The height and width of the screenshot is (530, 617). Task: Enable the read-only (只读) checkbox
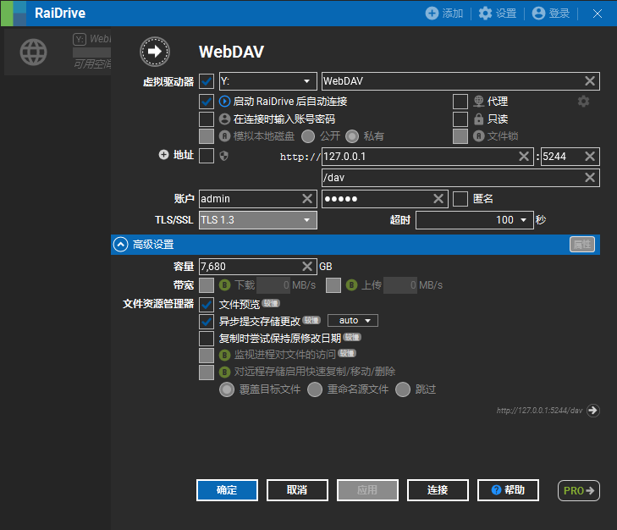(460, 119)
